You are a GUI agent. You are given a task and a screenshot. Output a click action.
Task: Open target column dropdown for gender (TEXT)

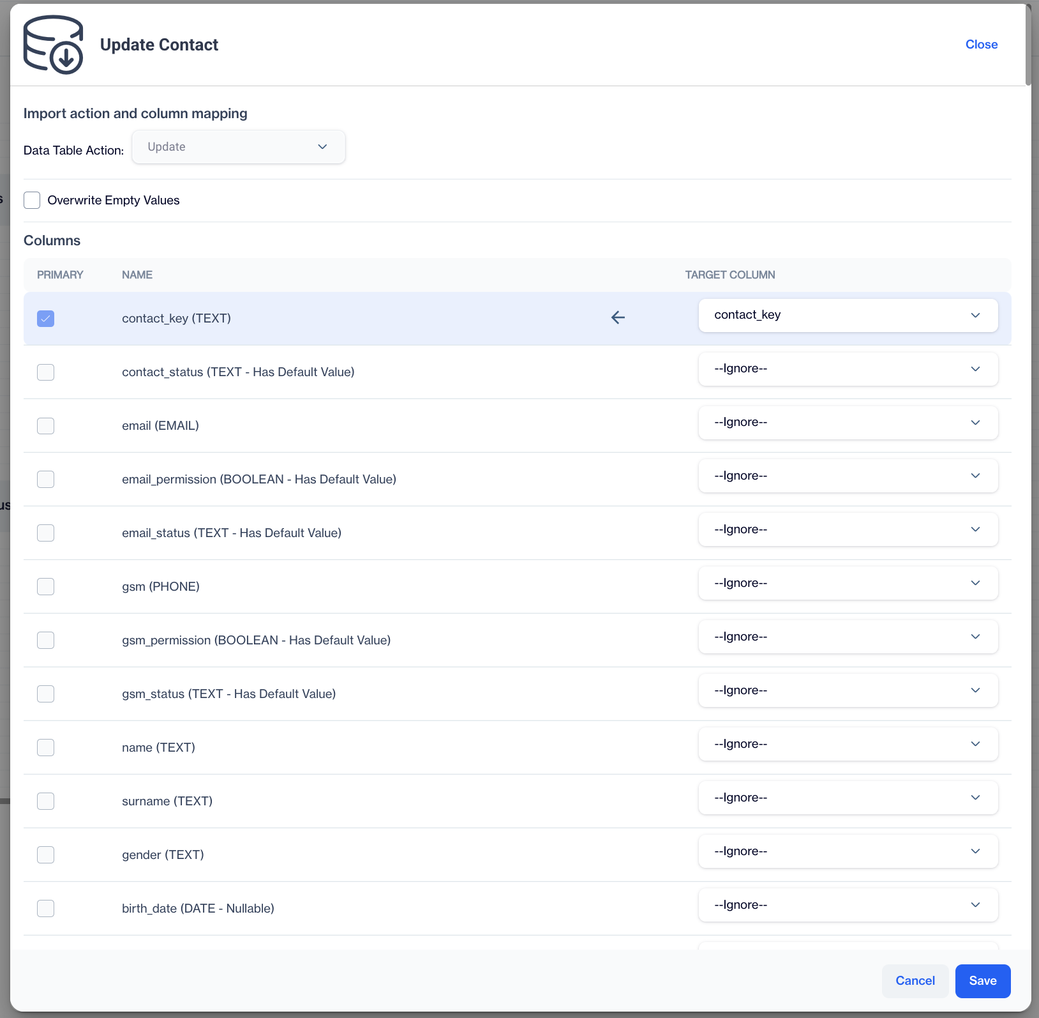coord(848,851)
